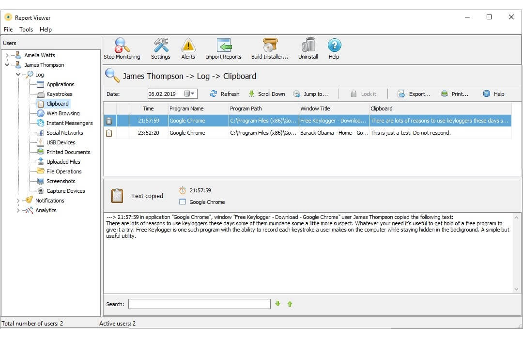
Task: Sort by the Time column header
Action: [x=149, y=109]
